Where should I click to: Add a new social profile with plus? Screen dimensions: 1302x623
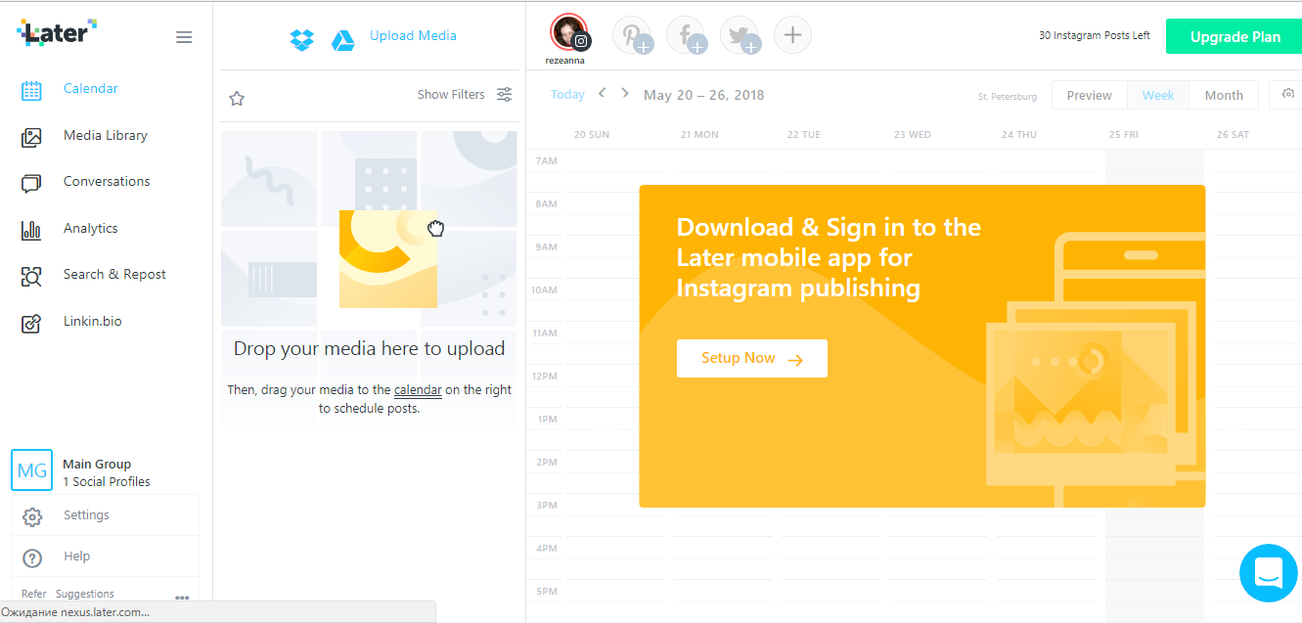(792, 35)
